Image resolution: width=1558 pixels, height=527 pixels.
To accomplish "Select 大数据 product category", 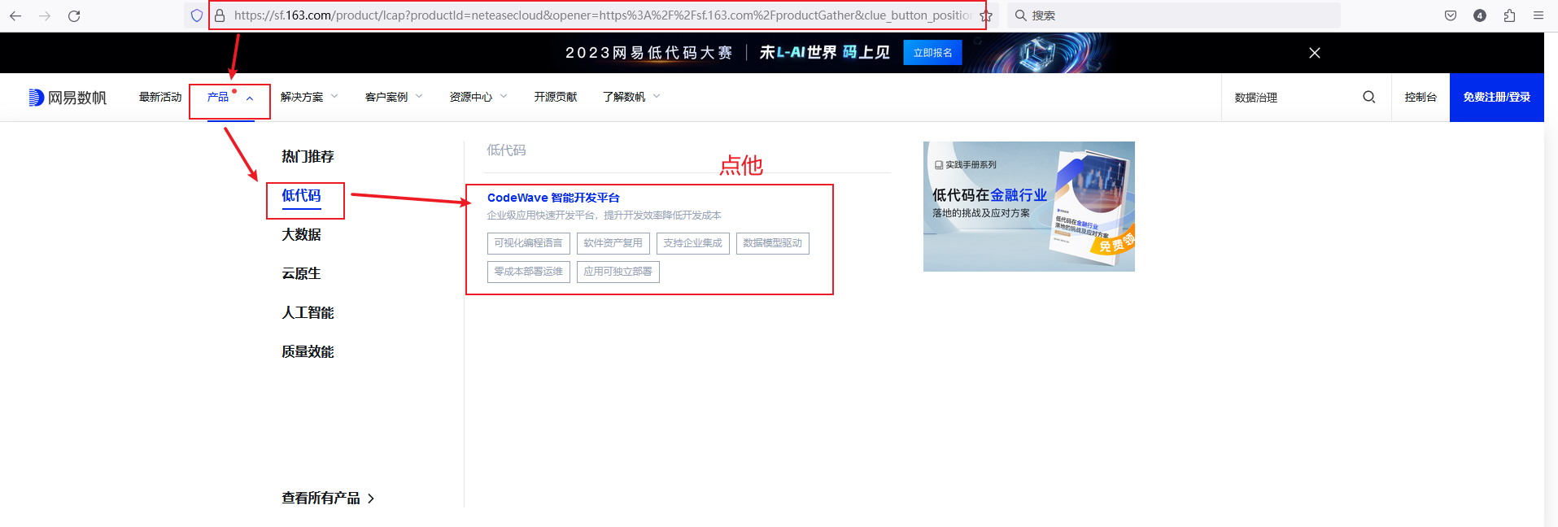I will [x=301, y=234].
